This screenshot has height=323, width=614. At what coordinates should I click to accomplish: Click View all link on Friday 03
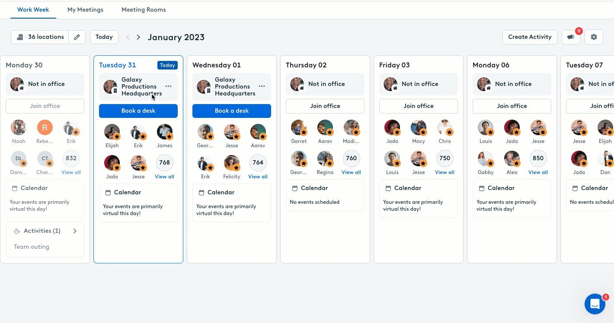click(445, 172)
